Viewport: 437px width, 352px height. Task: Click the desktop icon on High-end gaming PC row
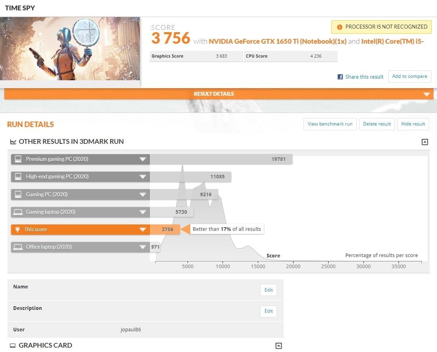tap(18, 176)
